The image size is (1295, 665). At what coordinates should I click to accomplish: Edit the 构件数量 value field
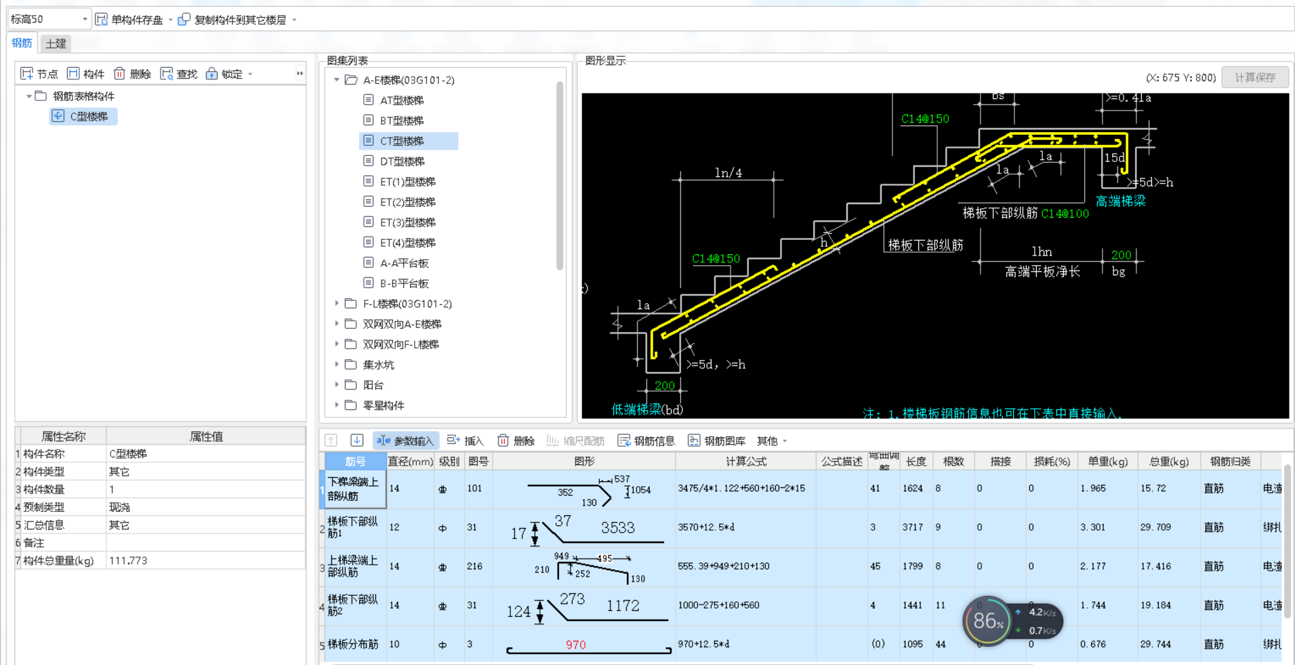pos(205,489)
